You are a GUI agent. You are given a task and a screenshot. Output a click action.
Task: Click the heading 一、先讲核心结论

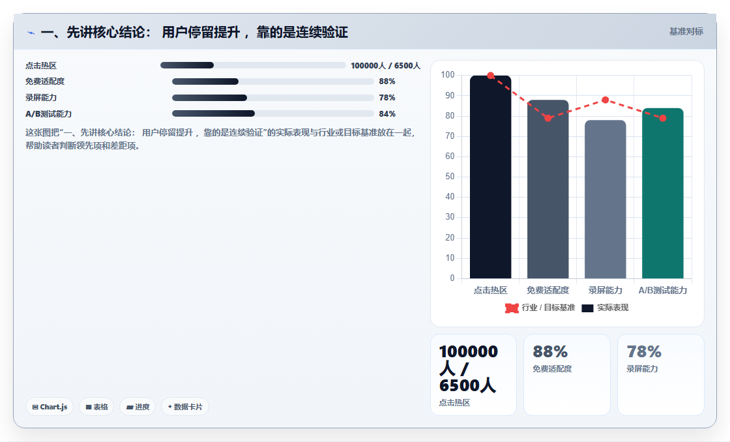coord(194,32)
